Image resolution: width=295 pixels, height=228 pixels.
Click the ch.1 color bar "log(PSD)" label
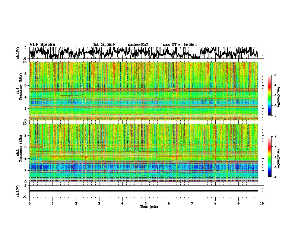click(x=279, y=97)
